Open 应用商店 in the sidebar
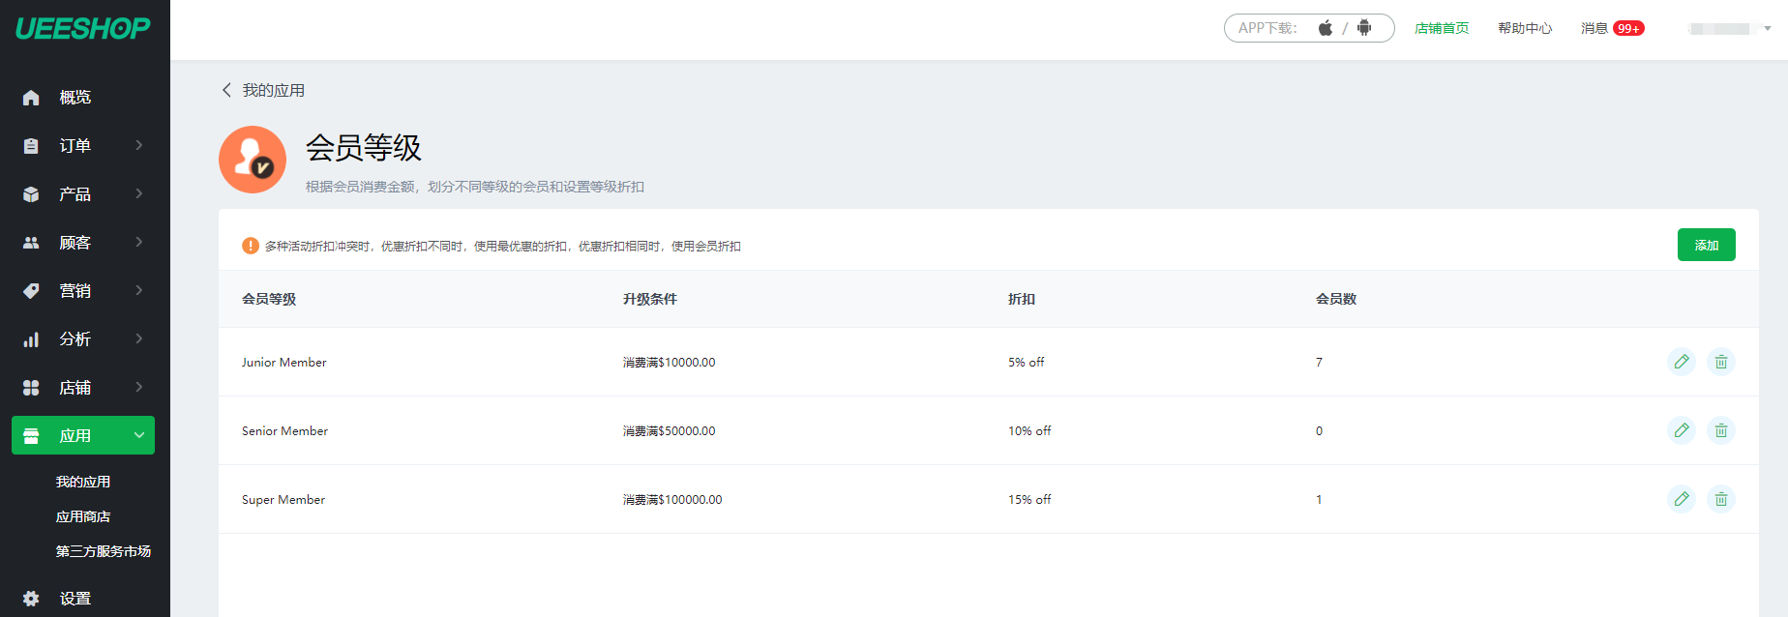 83,516
